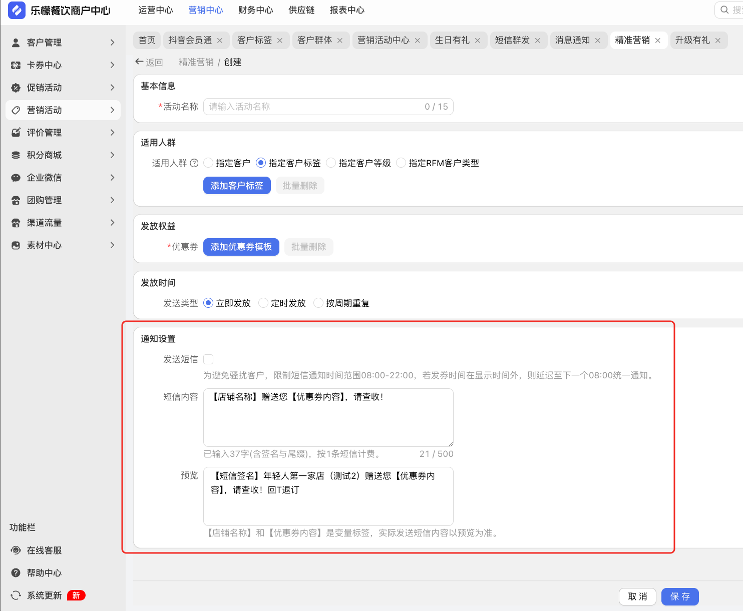Screen dimensions: 743x611
Task: Click the 添加客户标签 button
Action: pos(237,186)
